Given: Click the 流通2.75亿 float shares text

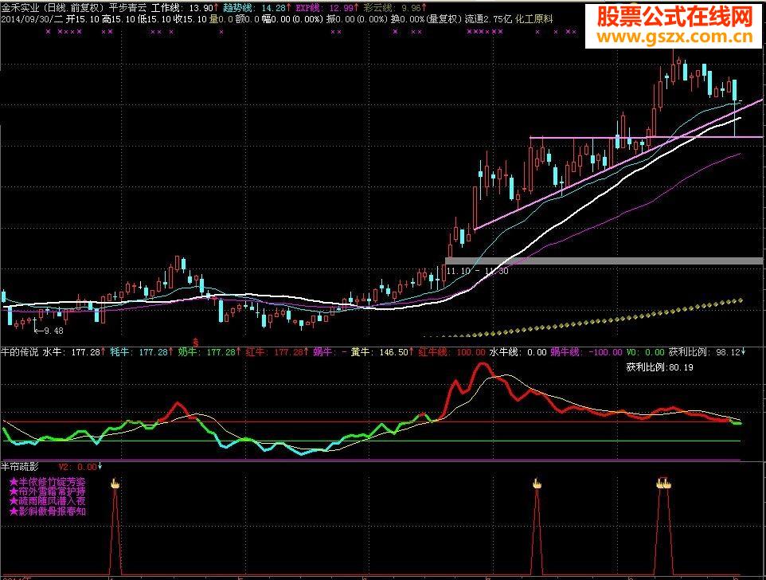Looking at the screenshot, I should (x=488, y=19).
